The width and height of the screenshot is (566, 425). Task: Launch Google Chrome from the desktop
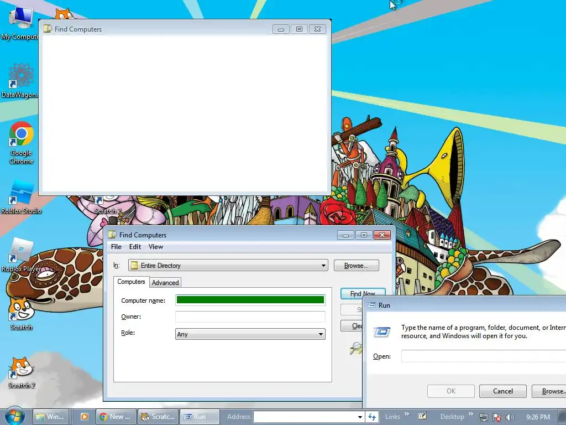coord(22,143)
